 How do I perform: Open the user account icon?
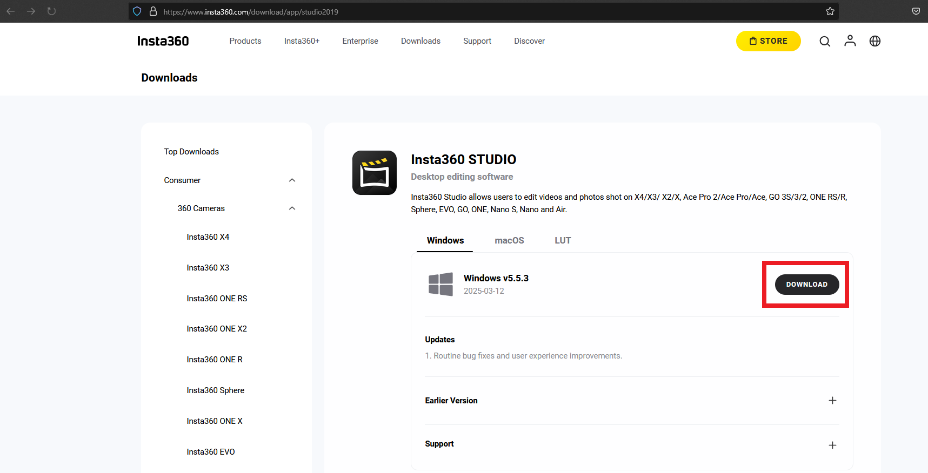pyautogui.click(x=850, y=41)
